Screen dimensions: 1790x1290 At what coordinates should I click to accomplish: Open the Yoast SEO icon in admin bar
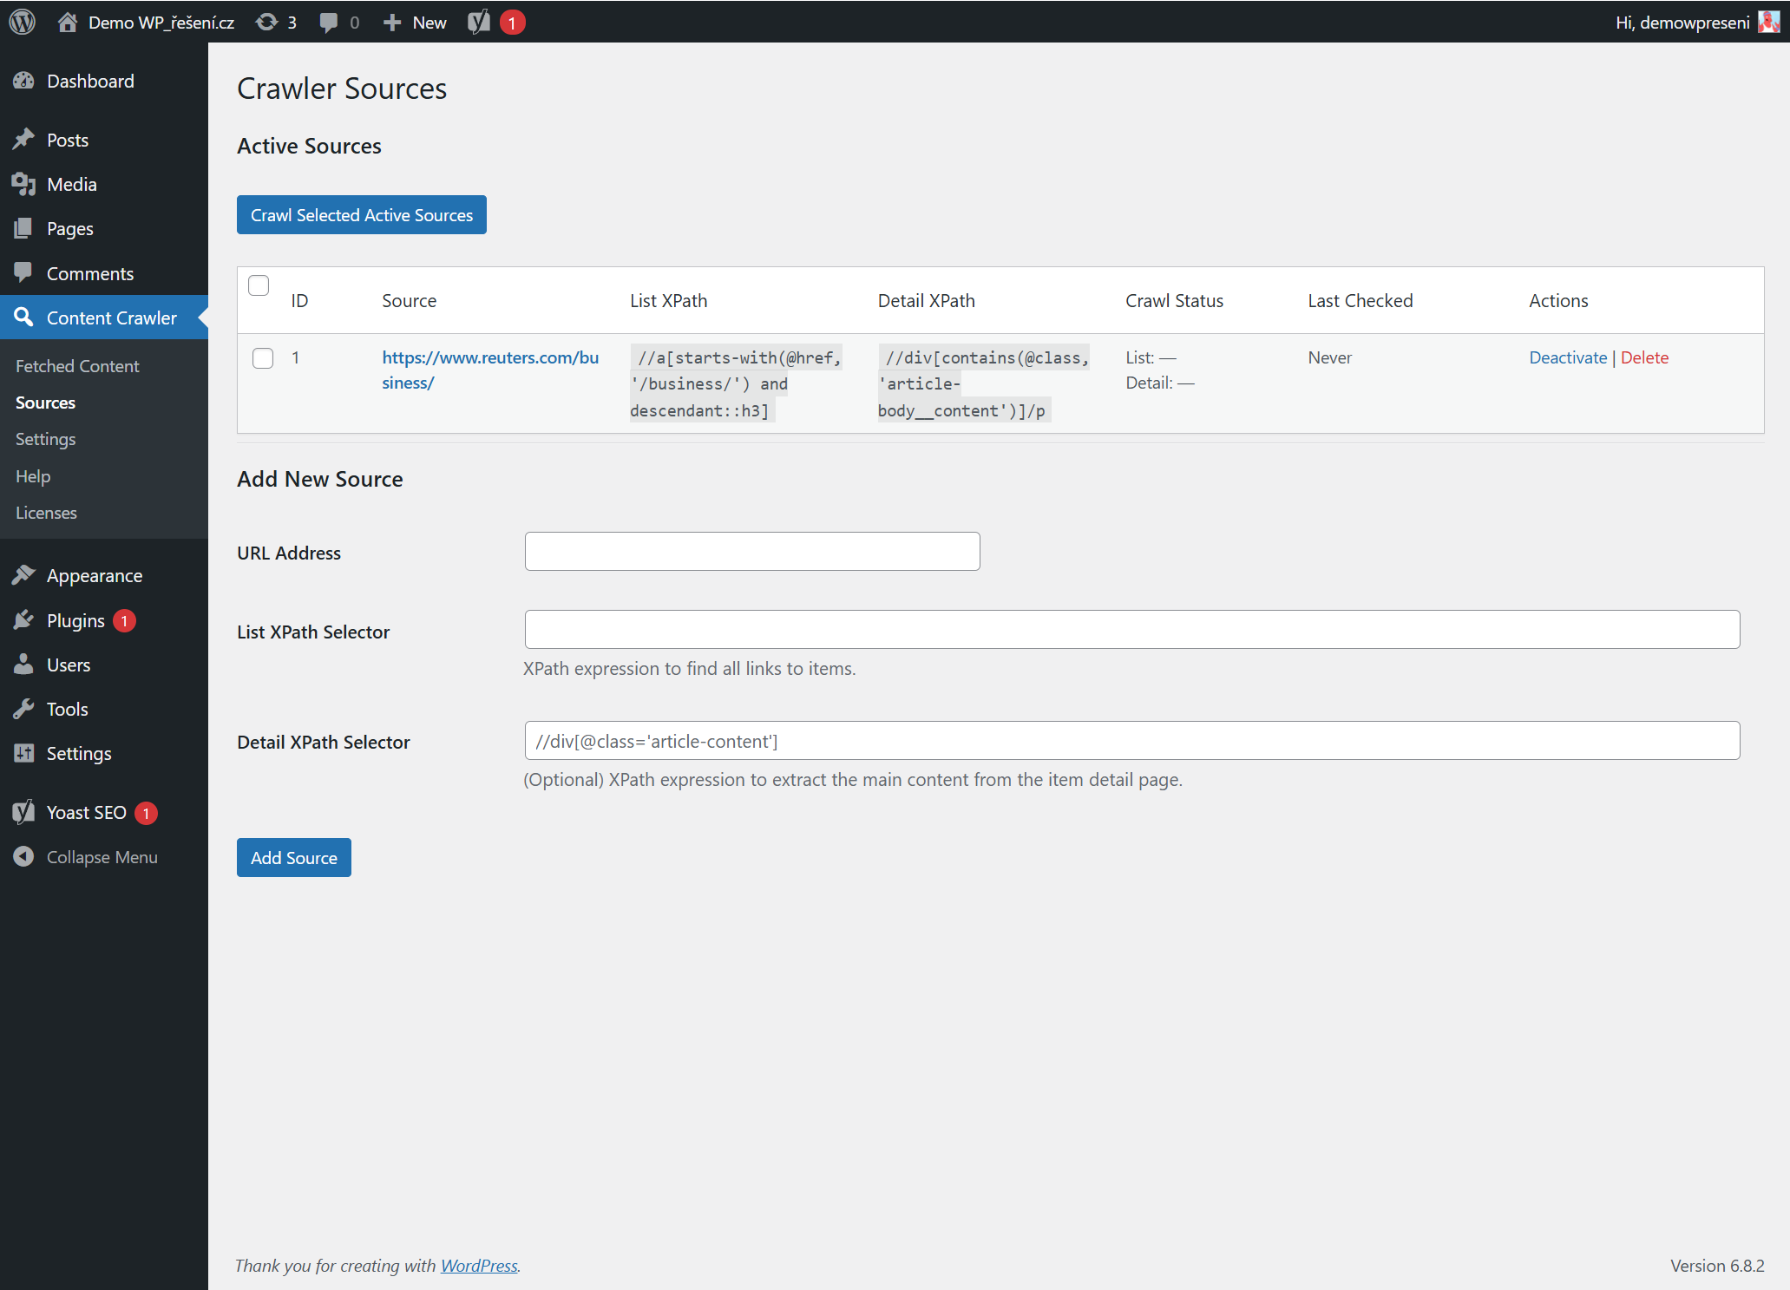[x=479, y=22]
